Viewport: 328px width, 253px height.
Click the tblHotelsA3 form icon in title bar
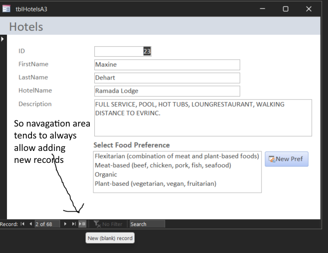pos(6,9)
